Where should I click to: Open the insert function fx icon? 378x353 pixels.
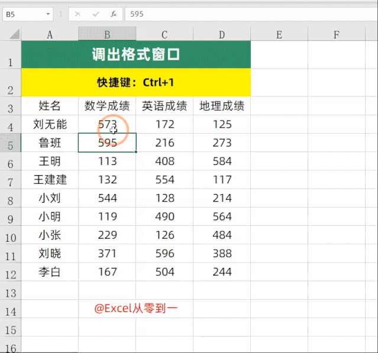coord(114,14)
